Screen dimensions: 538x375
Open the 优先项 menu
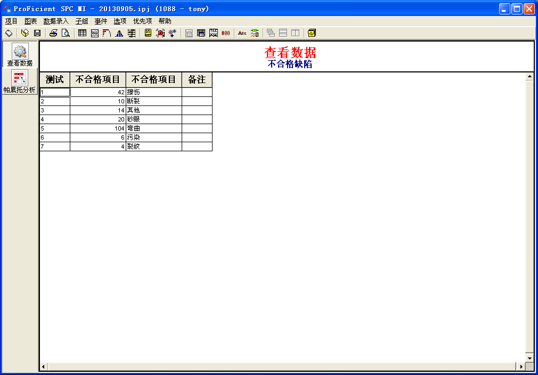142,21
